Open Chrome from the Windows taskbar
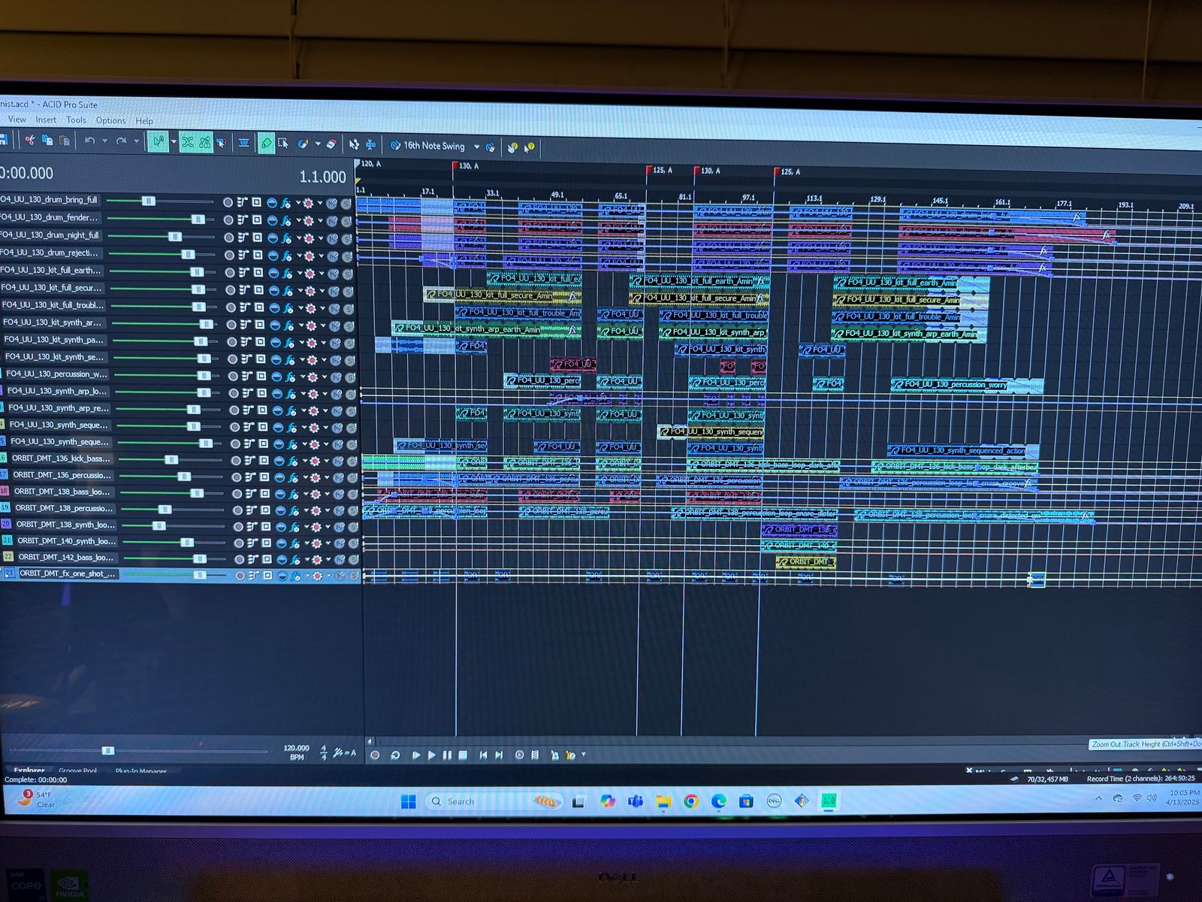Screen dimensions: 1202x902 pyautogui.click(x=691, y=801)
